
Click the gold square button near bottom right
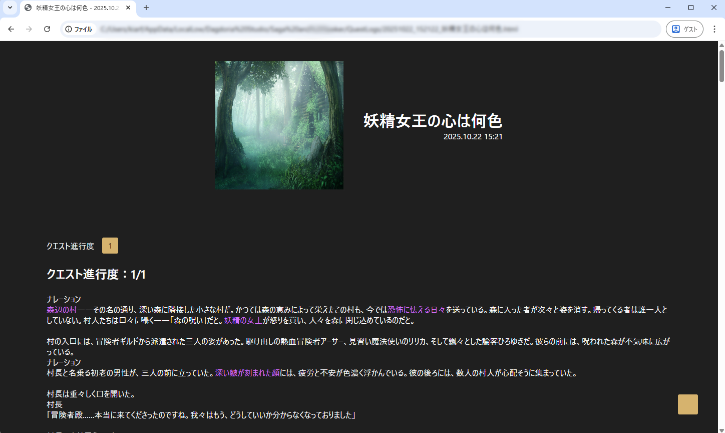tap(688, 404)
